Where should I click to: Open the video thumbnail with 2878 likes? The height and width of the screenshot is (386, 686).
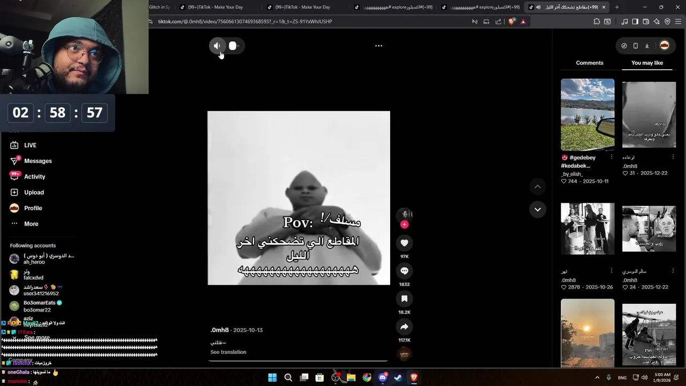[x=587, y=228]
